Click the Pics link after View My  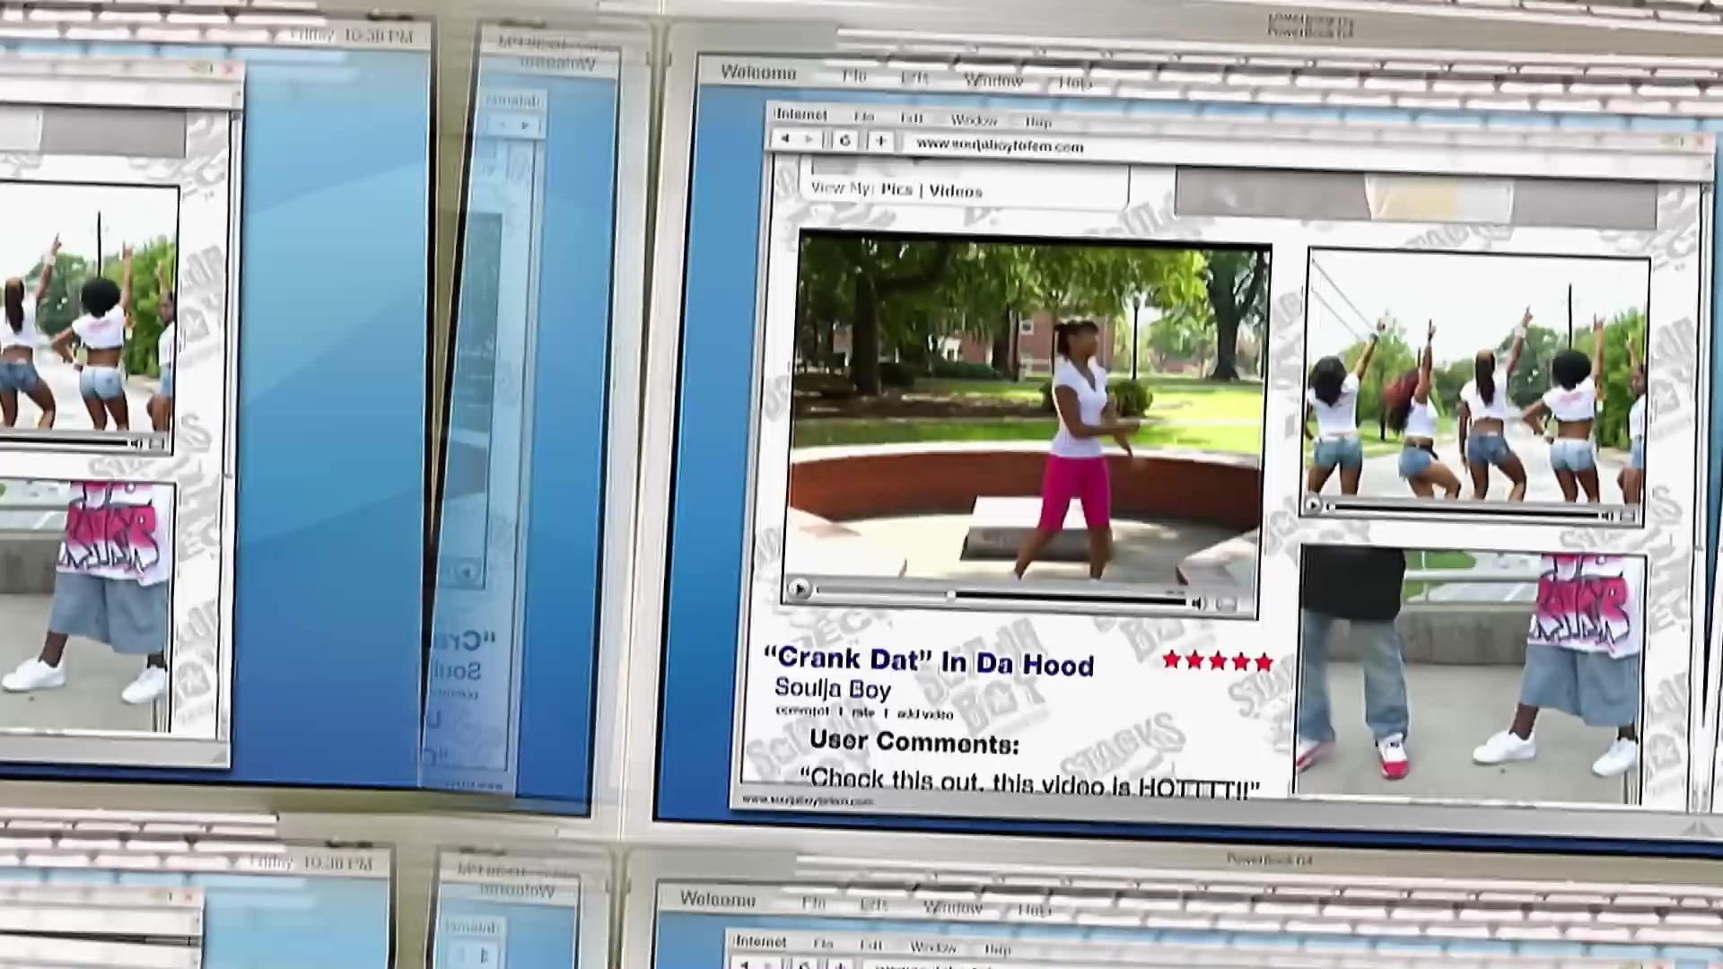pyautogui.click(x=896, y=189)
